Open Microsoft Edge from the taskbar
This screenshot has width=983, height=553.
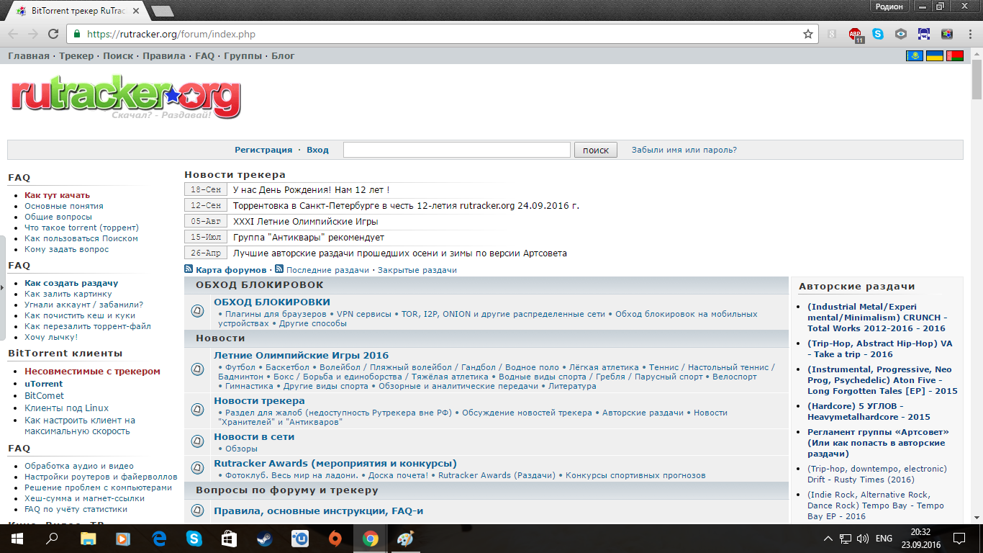159,538
